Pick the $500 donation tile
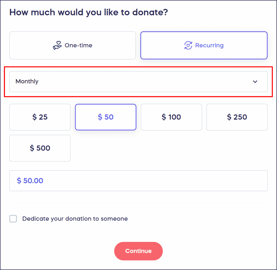The height and width of the screenshot is (270, 277). (40, 148)
